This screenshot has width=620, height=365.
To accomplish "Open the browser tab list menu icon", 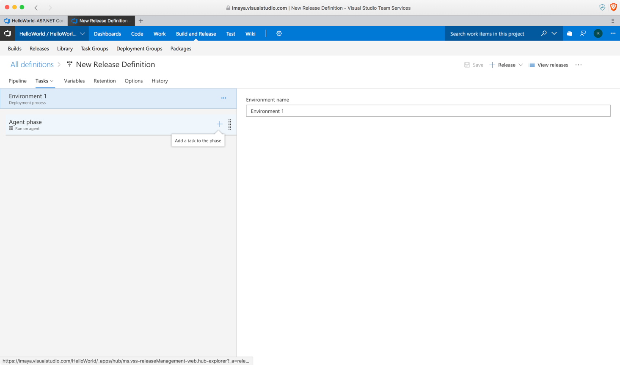I will coord(613,21).
